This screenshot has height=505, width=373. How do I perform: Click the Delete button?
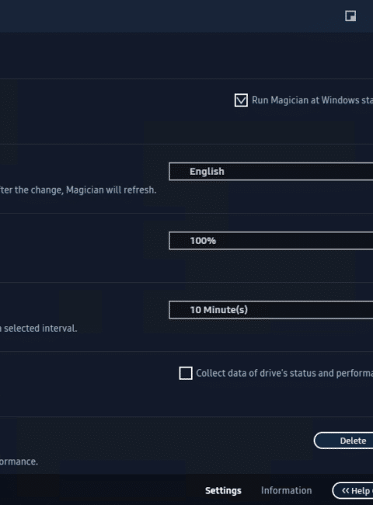[343, 441]
